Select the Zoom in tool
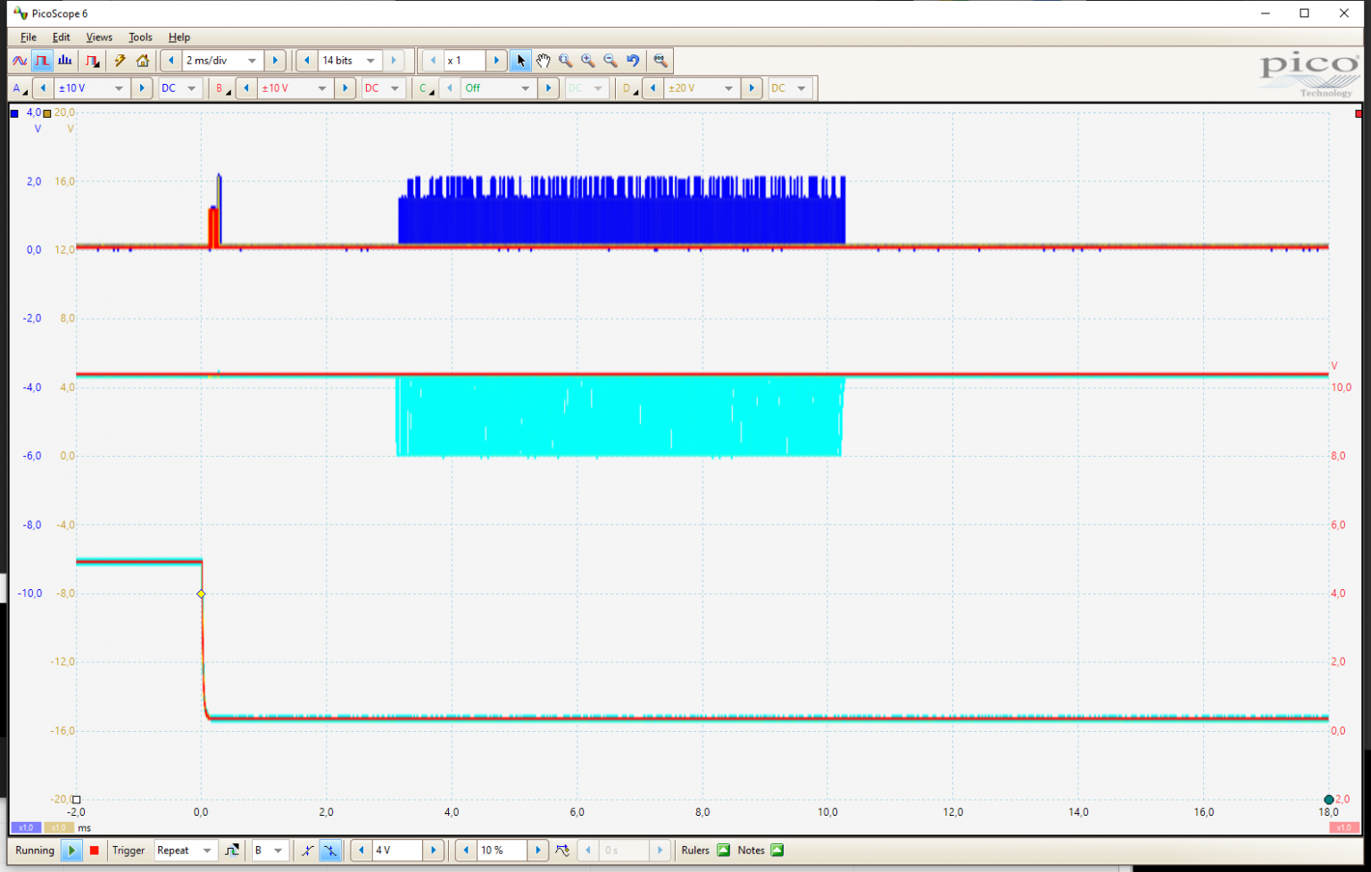 coord(588,60)
